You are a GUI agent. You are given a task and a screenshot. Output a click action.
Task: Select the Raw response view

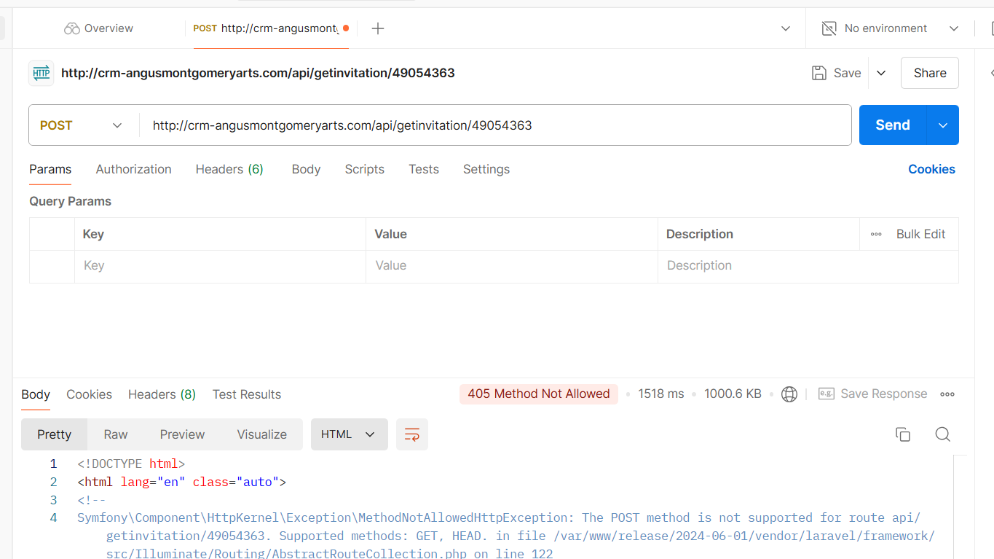[x=115, y=434]
